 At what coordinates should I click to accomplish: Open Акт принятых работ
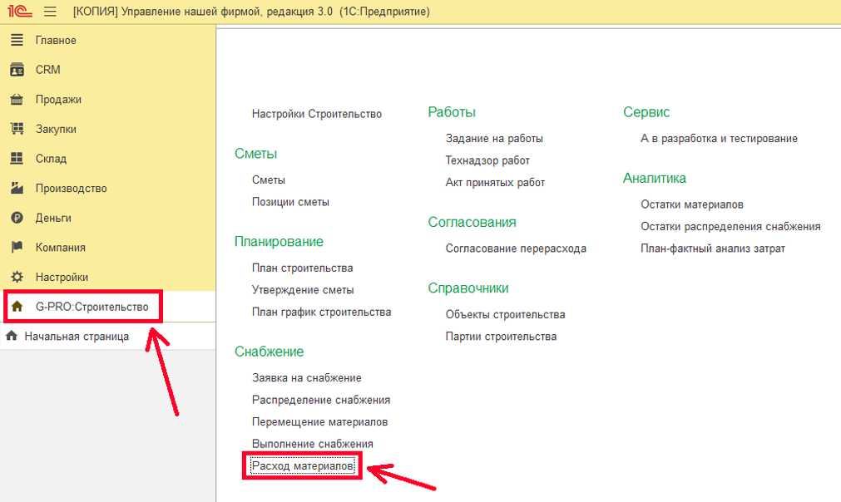[495, 182]
